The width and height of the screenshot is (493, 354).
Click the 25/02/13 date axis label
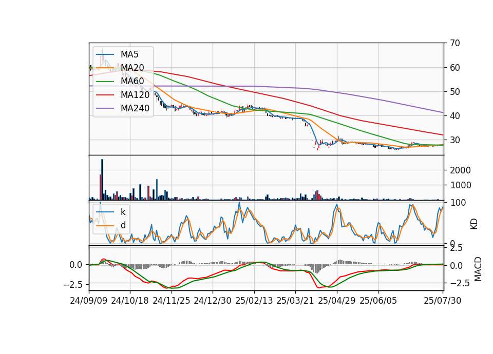254,301
